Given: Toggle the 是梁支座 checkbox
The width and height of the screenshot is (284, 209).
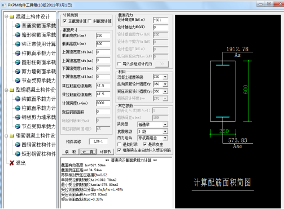Looking at the screenshot, I should 145,144.
